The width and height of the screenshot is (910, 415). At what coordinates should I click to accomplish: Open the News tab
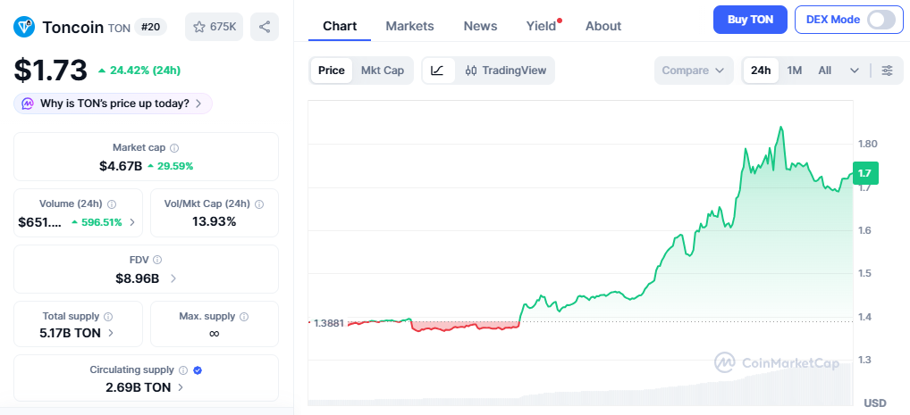[480, 26]
